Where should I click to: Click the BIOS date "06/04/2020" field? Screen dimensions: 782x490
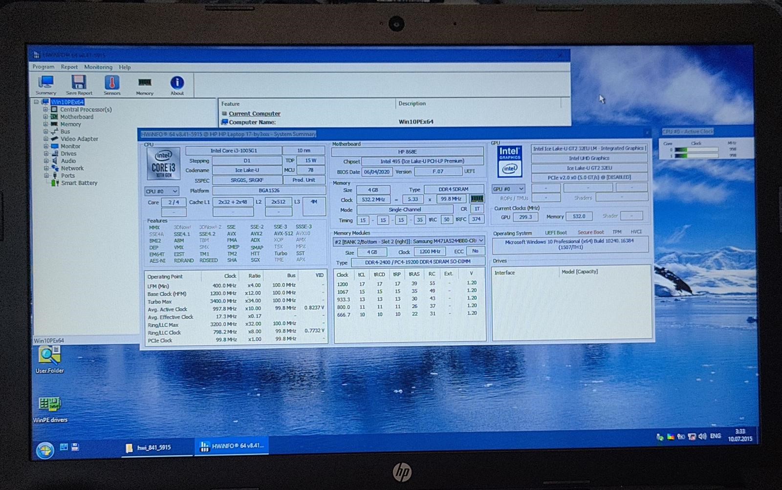(377, 172)
